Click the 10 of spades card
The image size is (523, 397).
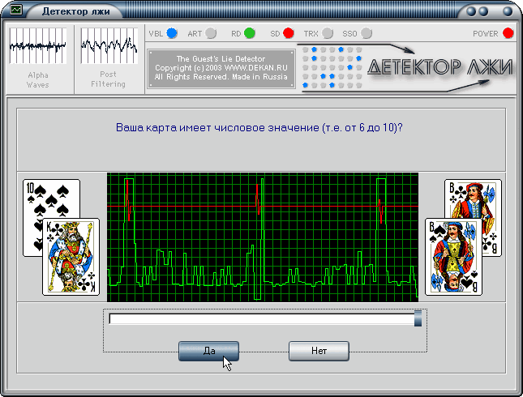pyautogui.click(x=50, y=200)
